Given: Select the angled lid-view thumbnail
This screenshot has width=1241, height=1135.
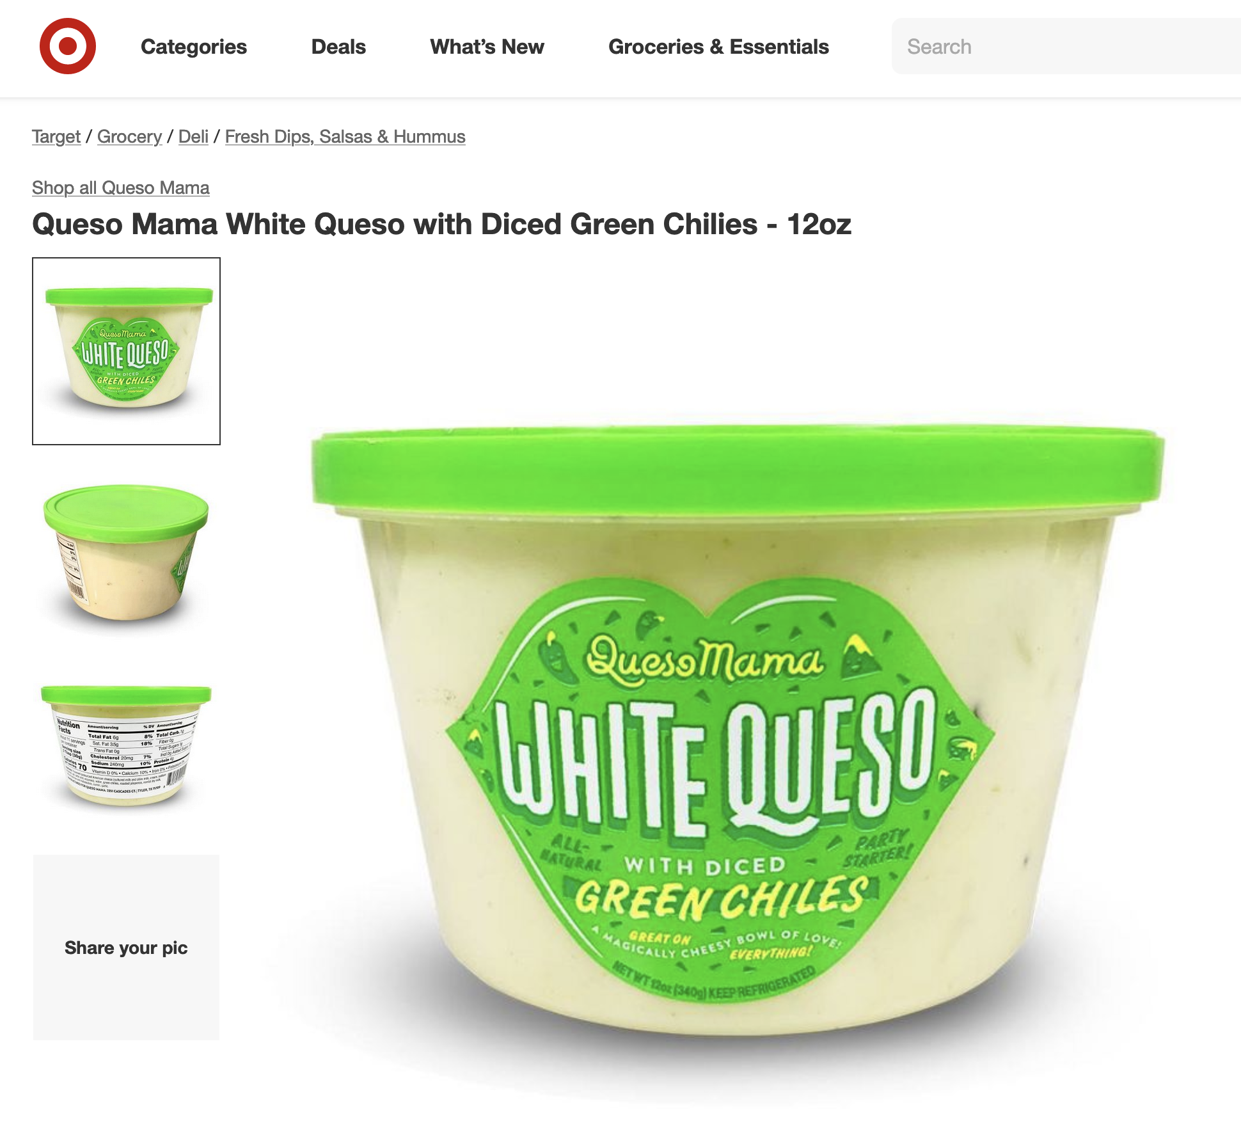Looking at the screenshot, I should pos(126,553).
